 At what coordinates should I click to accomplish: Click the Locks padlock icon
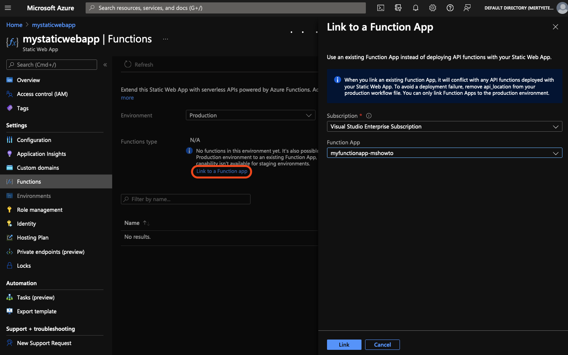(10, 266)
